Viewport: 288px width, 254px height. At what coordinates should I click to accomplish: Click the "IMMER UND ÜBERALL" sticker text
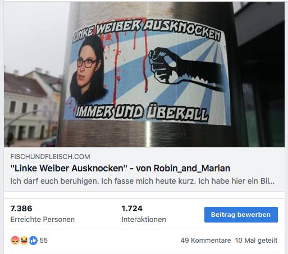(x=141, y=112)
